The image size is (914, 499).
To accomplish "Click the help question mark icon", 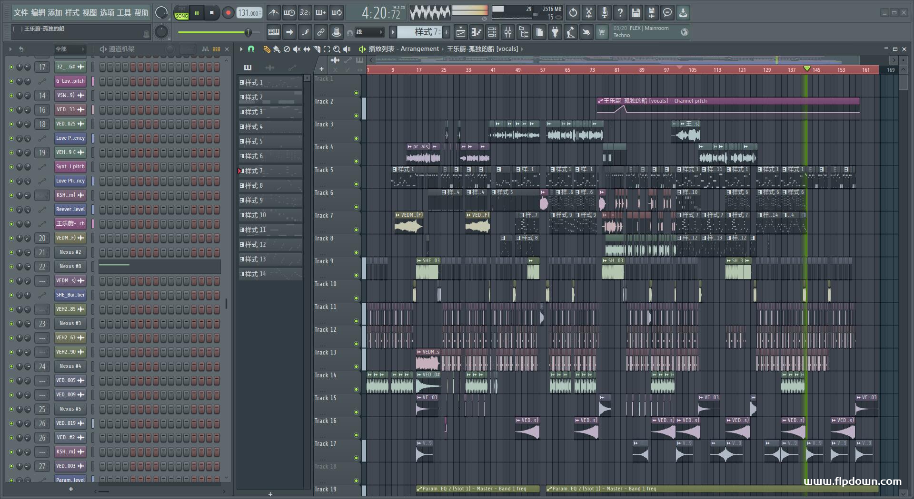I will coord(620,13).
